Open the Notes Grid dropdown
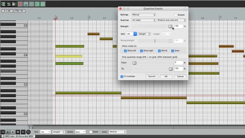 pos(80,132)
